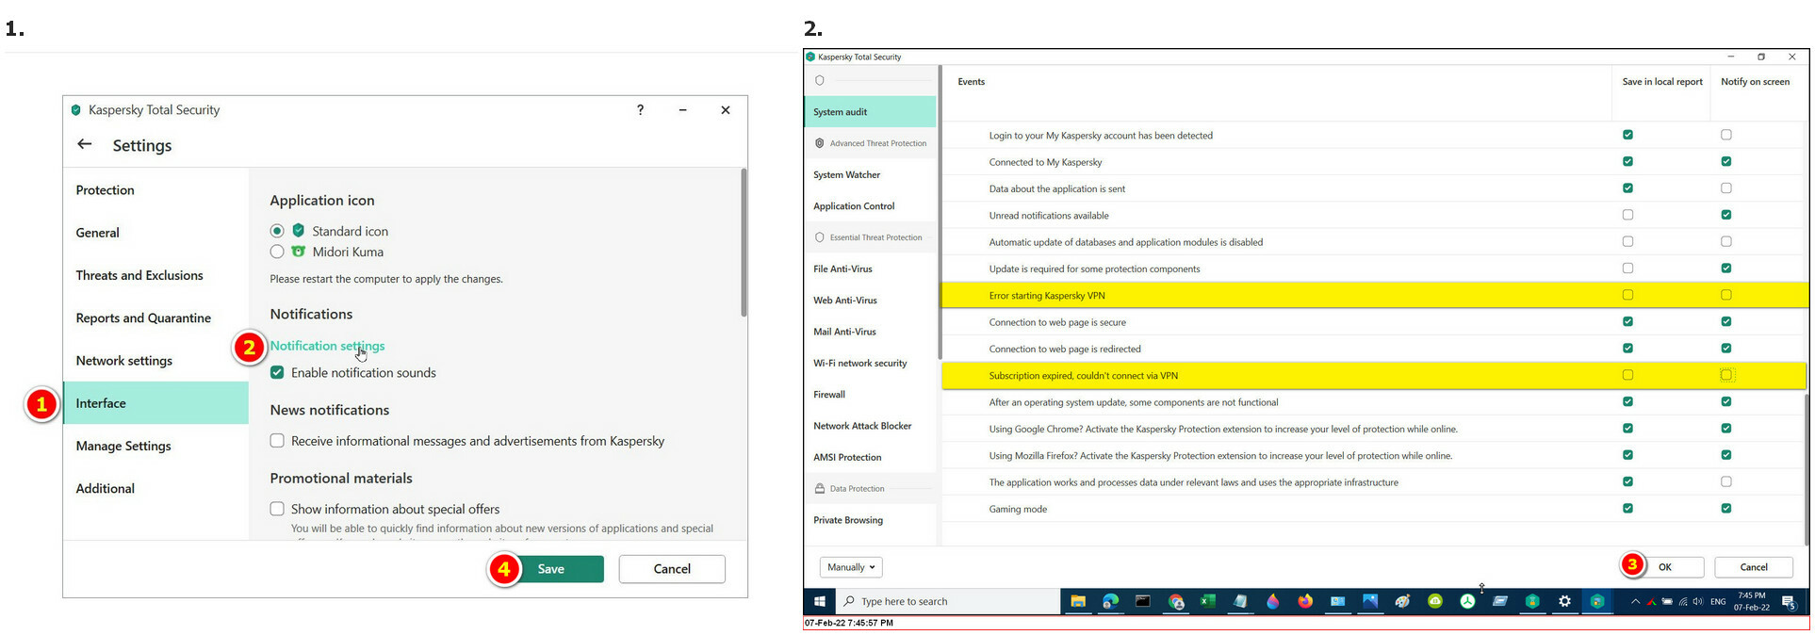The image size is (1815, 635).
Task: Select Wi-Fi network security in the sidebar
Action: click(870, 363)
